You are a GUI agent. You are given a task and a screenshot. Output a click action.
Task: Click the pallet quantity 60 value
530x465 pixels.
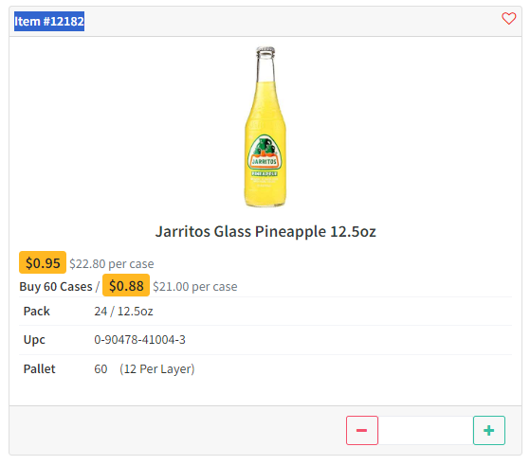tap(101, 369)
